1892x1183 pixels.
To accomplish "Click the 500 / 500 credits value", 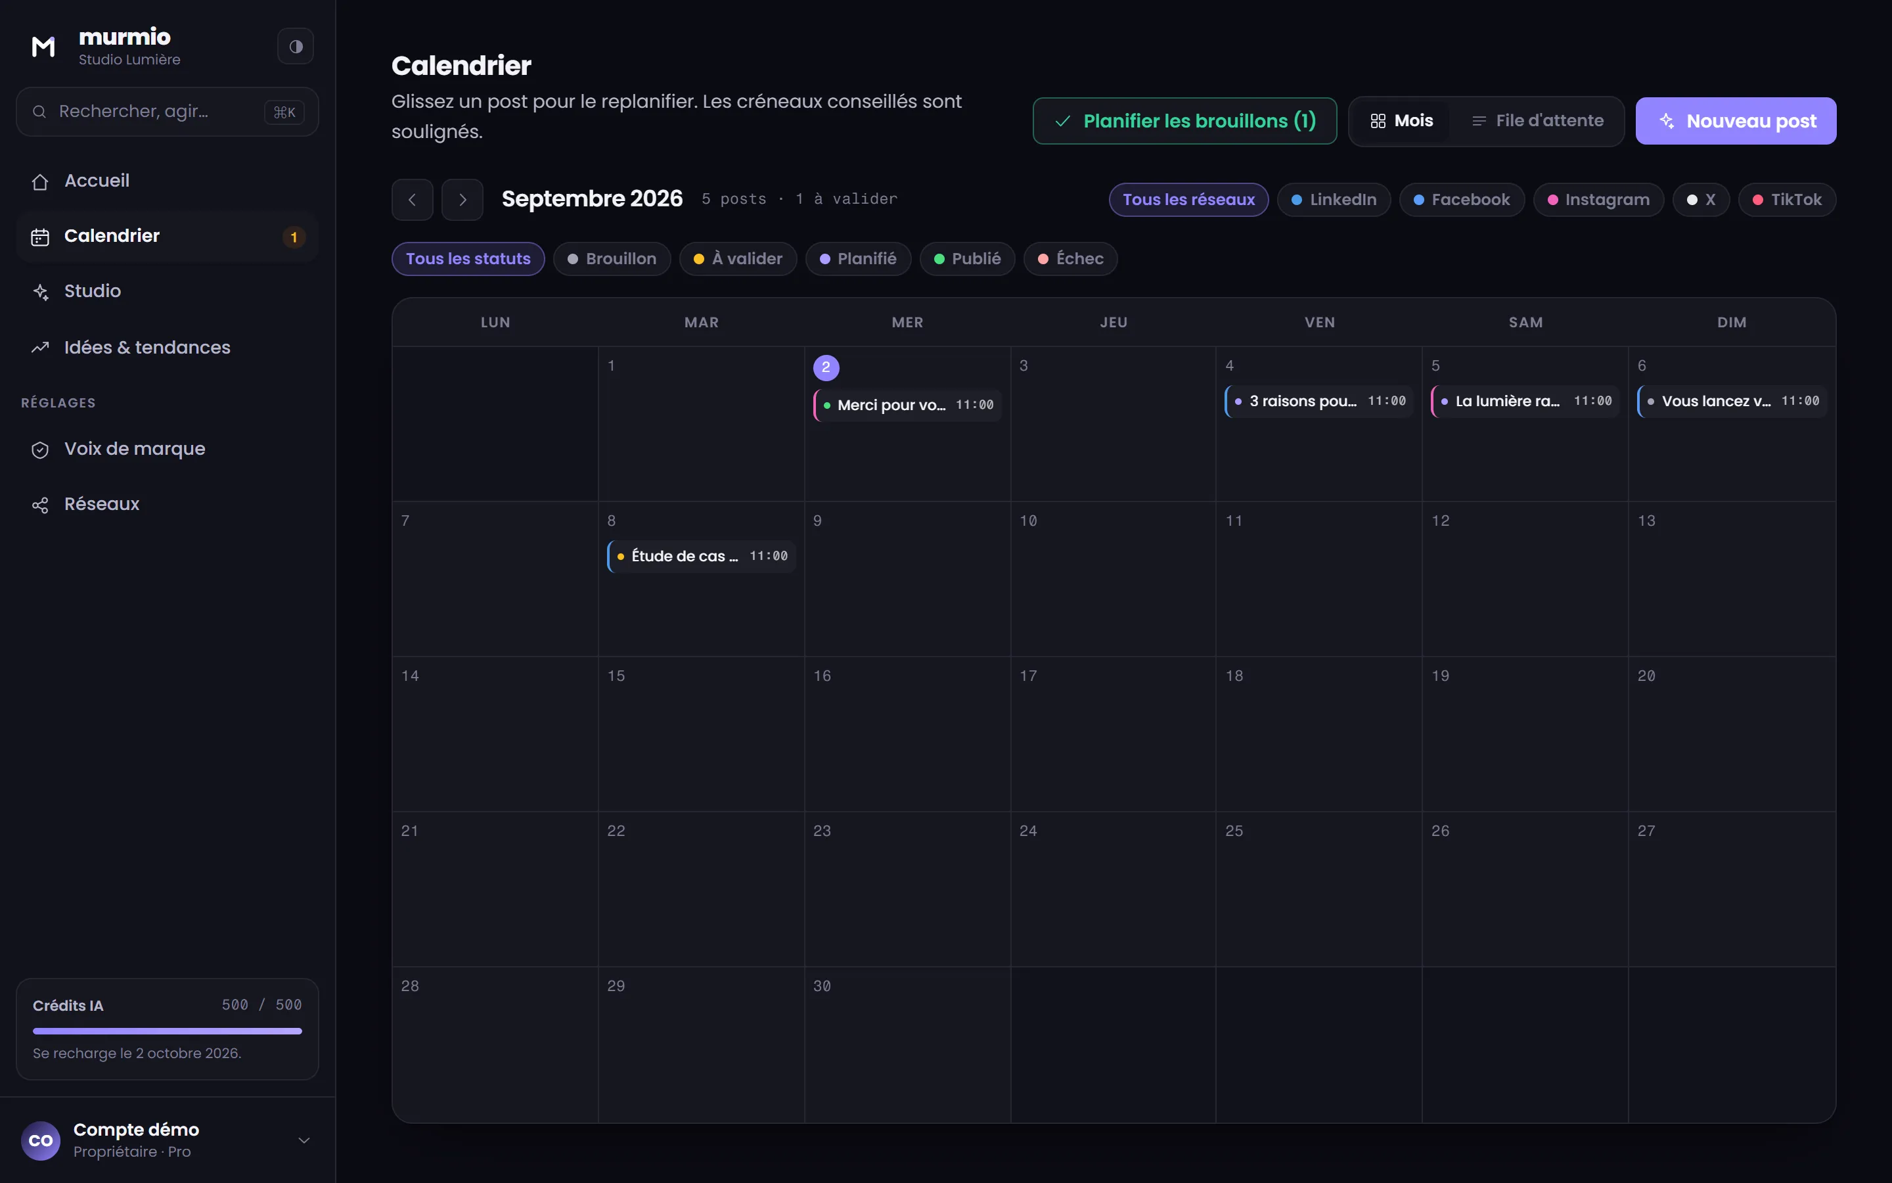I will pos(262,1006).
